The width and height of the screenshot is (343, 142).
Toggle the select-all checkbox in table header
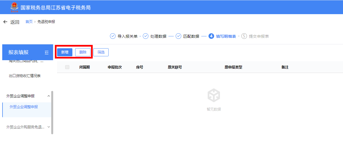pyautogui.click(x=67, y=67)
